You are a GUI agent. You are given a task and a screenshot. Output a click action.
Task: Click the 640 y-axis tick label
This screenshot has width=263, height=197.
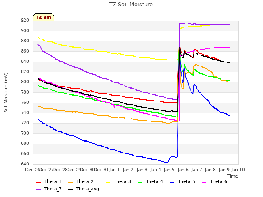click(x=25, y=164)
